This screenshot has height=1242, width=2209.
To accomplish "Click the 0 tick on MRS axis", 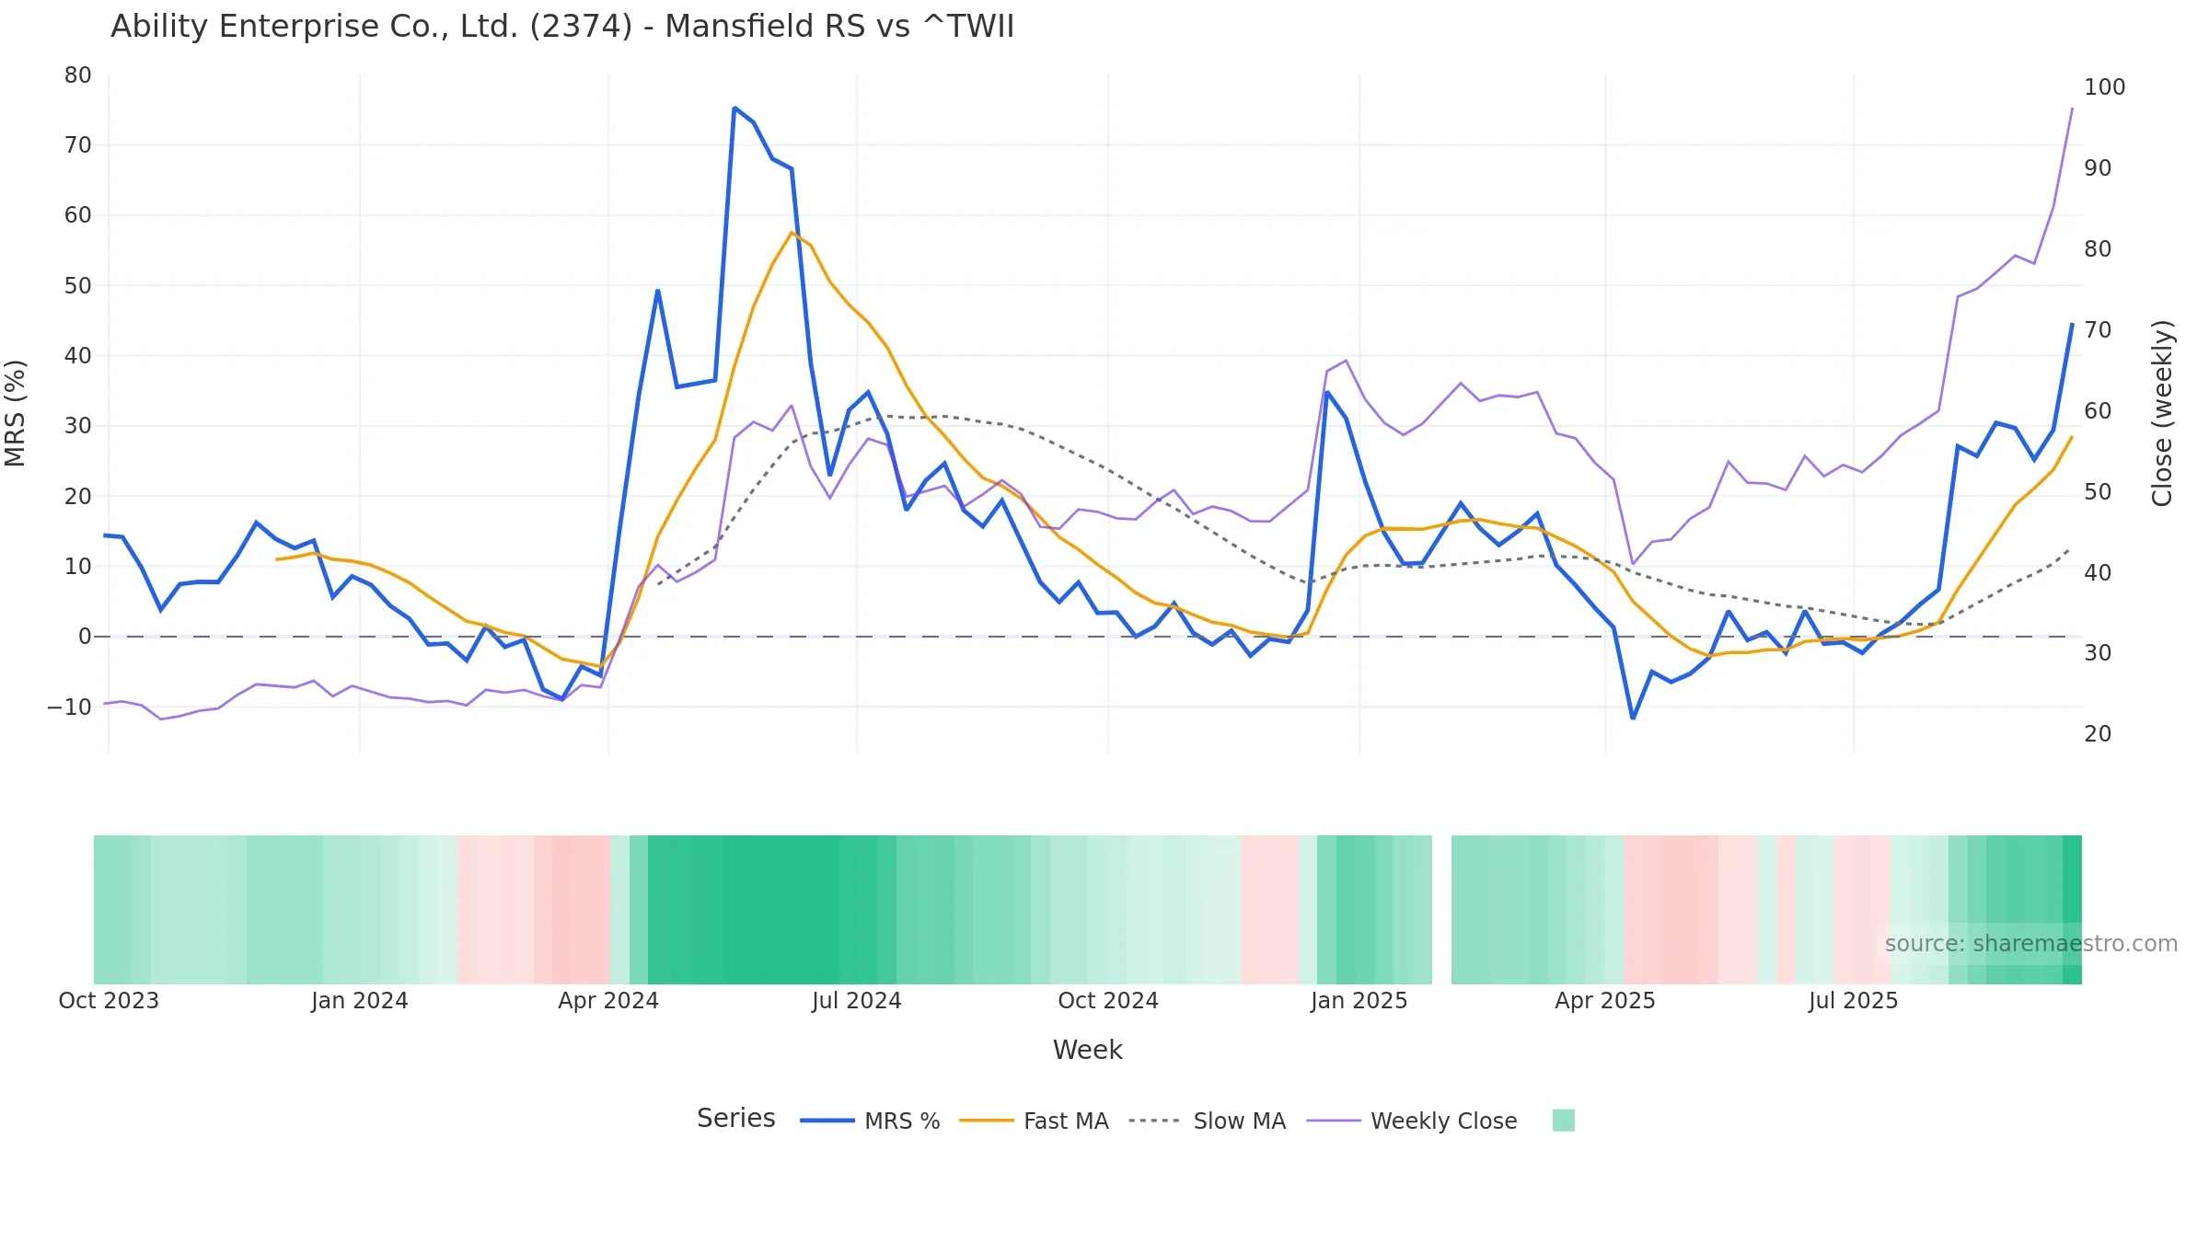I will click(x=85, y=637).
